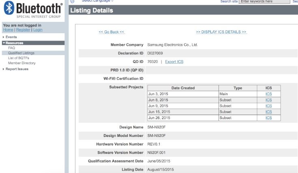Screen dimensions: 298x173
Task: Open Member Directory sidebar item
Action: pos(21,63)
